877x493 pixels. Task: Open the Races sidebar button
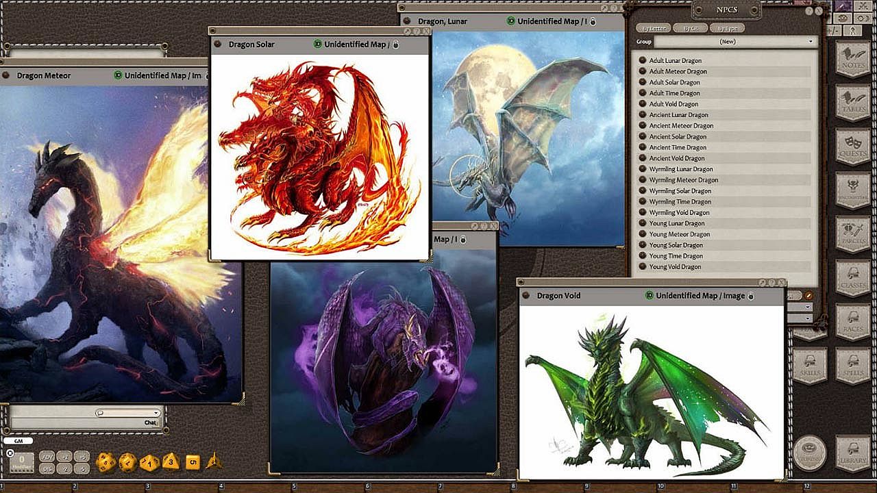852,322
